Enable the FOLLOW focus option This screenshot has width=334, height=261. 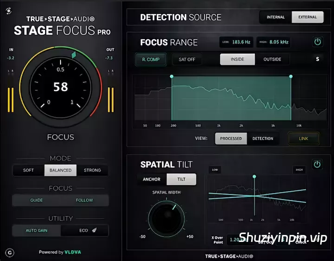(x=85, y=200)
